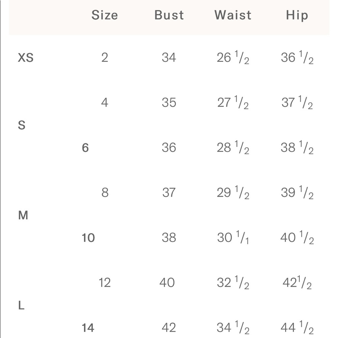Click bust value 34
This screenshot has height=338, width=338.
click(169, 57)
